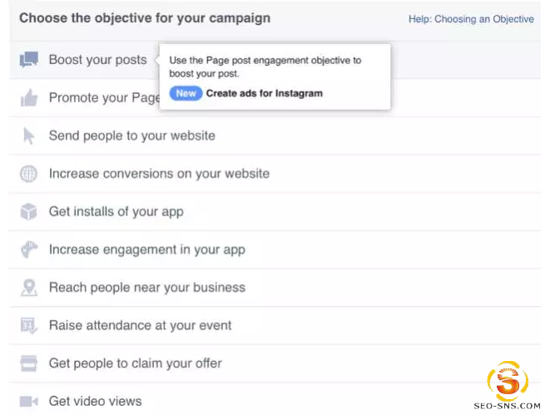Select the Boost your posts objective
The image size is (545, 415).
click(x=97, y=60)
